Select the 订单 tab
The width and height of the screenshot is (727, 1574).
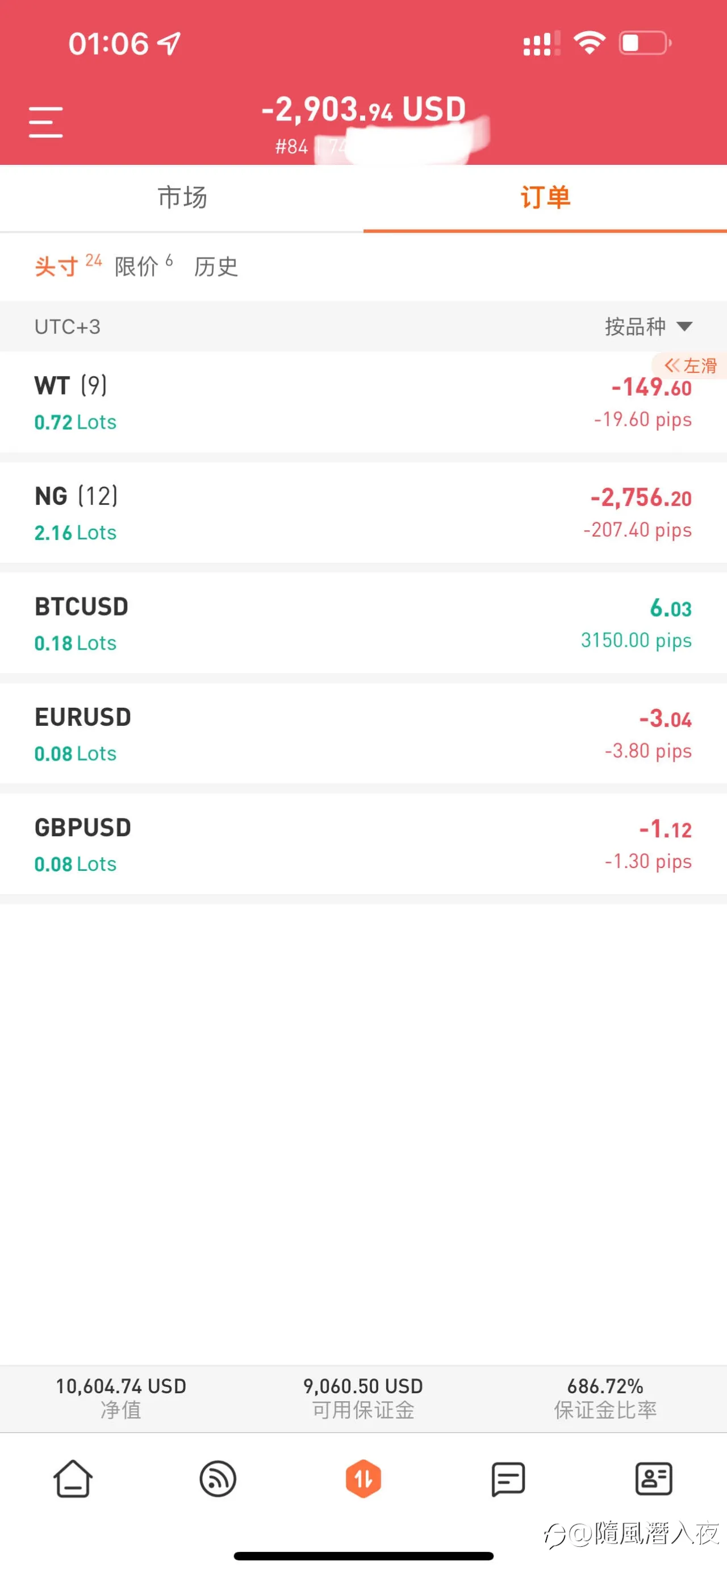tap(545, 198)
